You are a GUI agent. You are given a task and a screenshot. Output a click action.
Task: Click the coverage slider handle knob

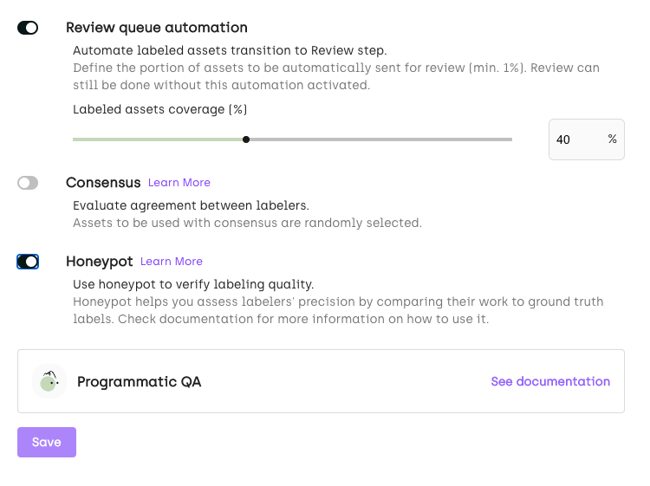click(246, 139)
